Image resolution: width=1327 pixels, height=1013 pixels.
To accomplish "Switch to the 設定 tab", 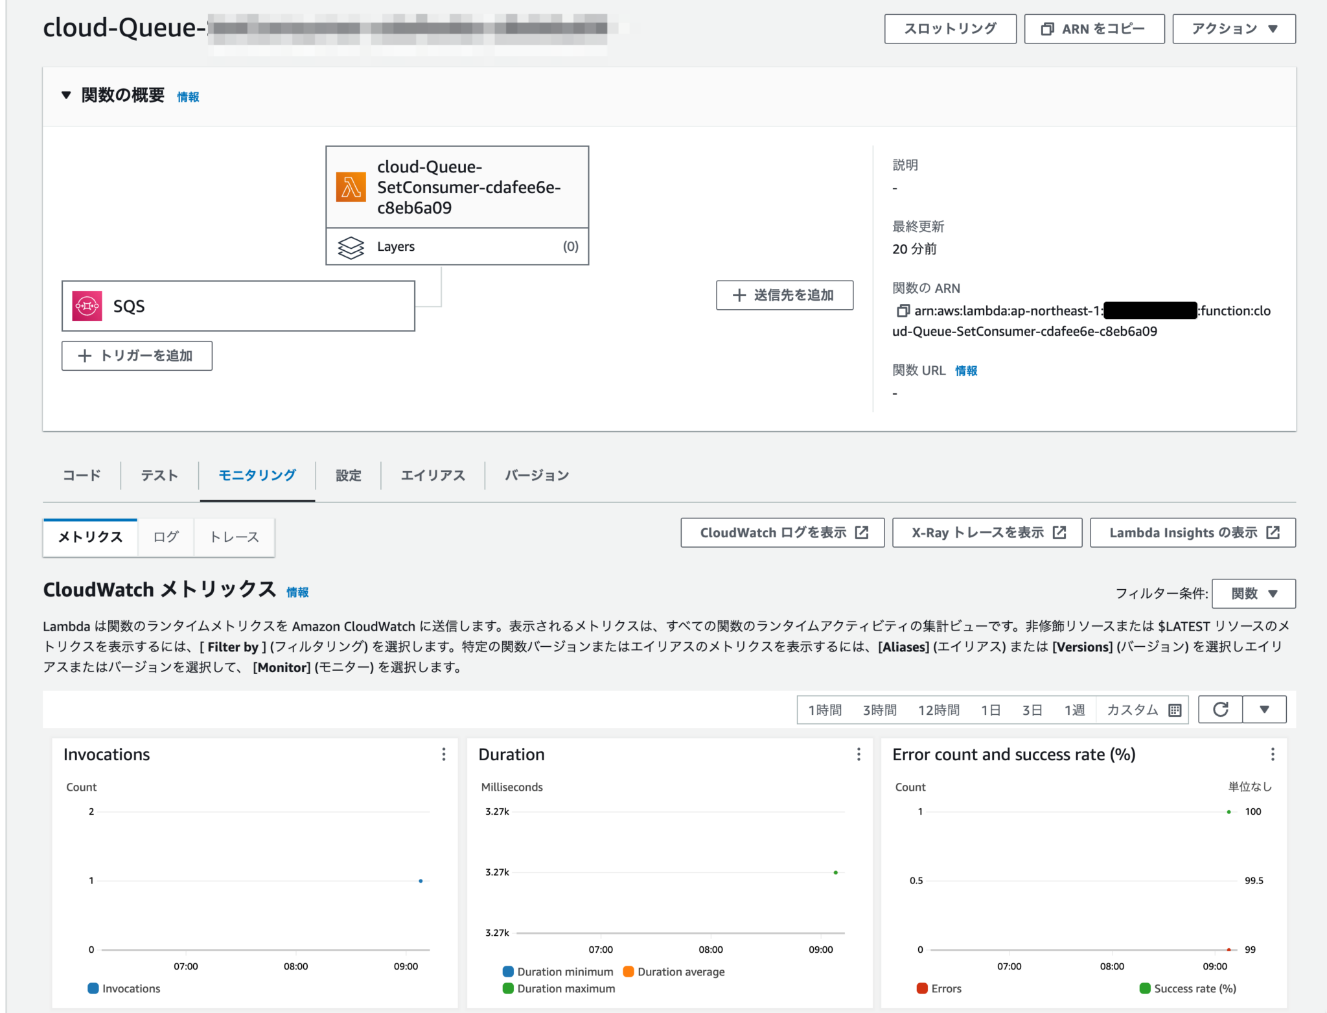I will [x=348, y=475].
